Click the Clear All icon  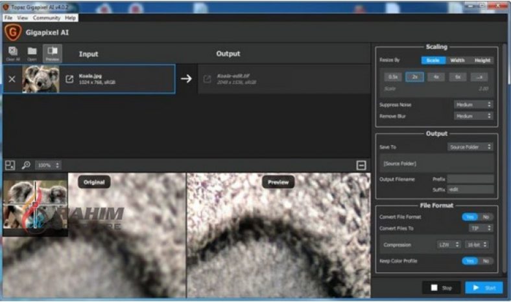[x=13, y=52]
